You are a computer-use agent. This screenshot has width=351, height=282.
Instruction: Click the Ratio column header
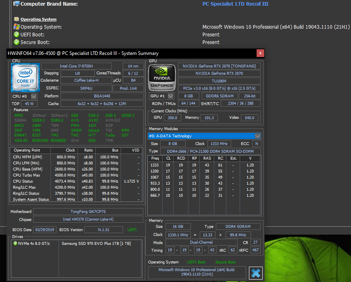point(86,150)
